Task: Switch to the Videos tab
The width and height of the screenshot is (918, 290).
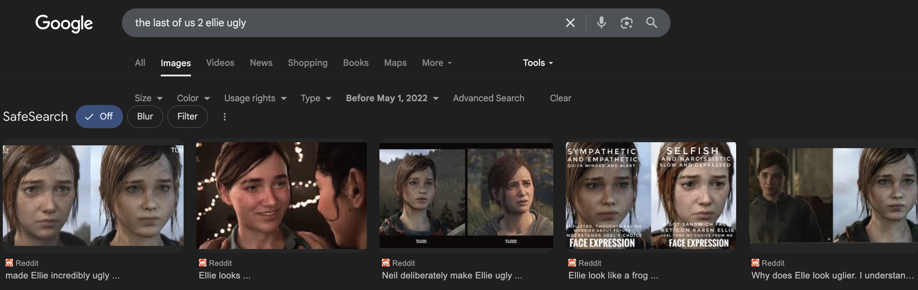Action: (x=220, y=63)
